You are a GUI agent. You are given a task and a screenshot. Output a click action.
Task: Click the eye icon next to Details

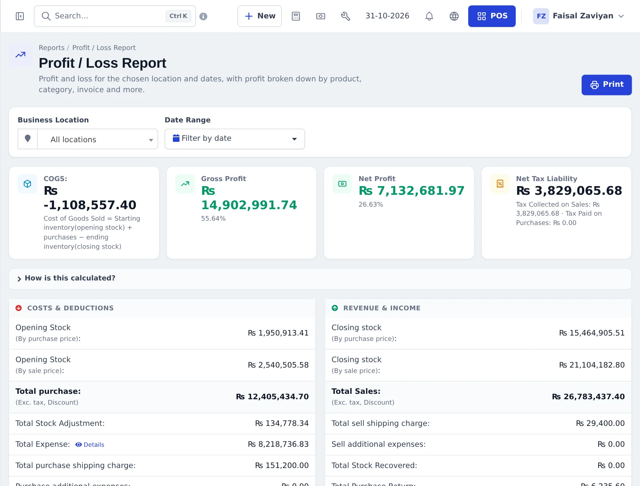pyautogui.click(x=79, y=445)
